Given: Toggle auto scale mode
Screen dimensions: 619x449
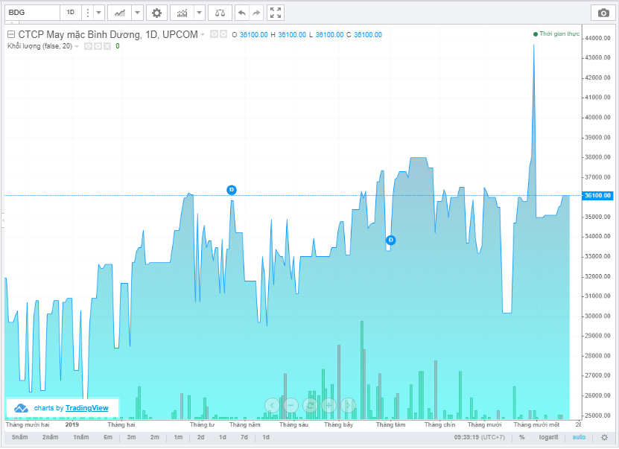Looking at the screenshot, I should tap(579, 437).
